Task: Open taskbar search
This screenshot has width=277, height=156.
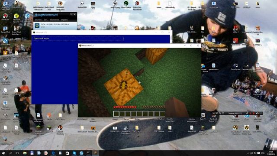Action: (10, 153)
